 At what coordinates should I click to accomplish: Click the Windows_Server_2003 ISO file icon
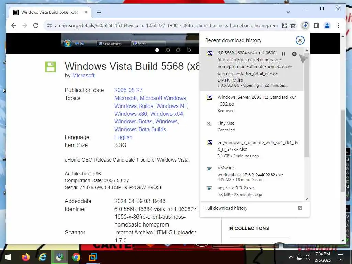[209, 97]
